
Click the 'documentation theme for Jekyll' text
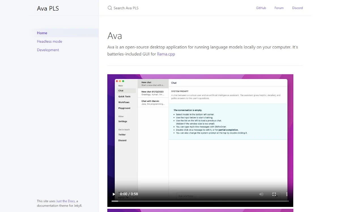(x=59, y=206)
